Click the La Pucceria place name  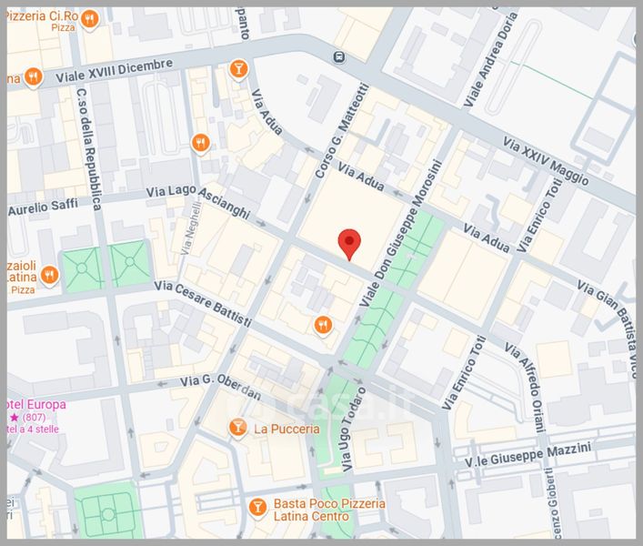[286, 428]
